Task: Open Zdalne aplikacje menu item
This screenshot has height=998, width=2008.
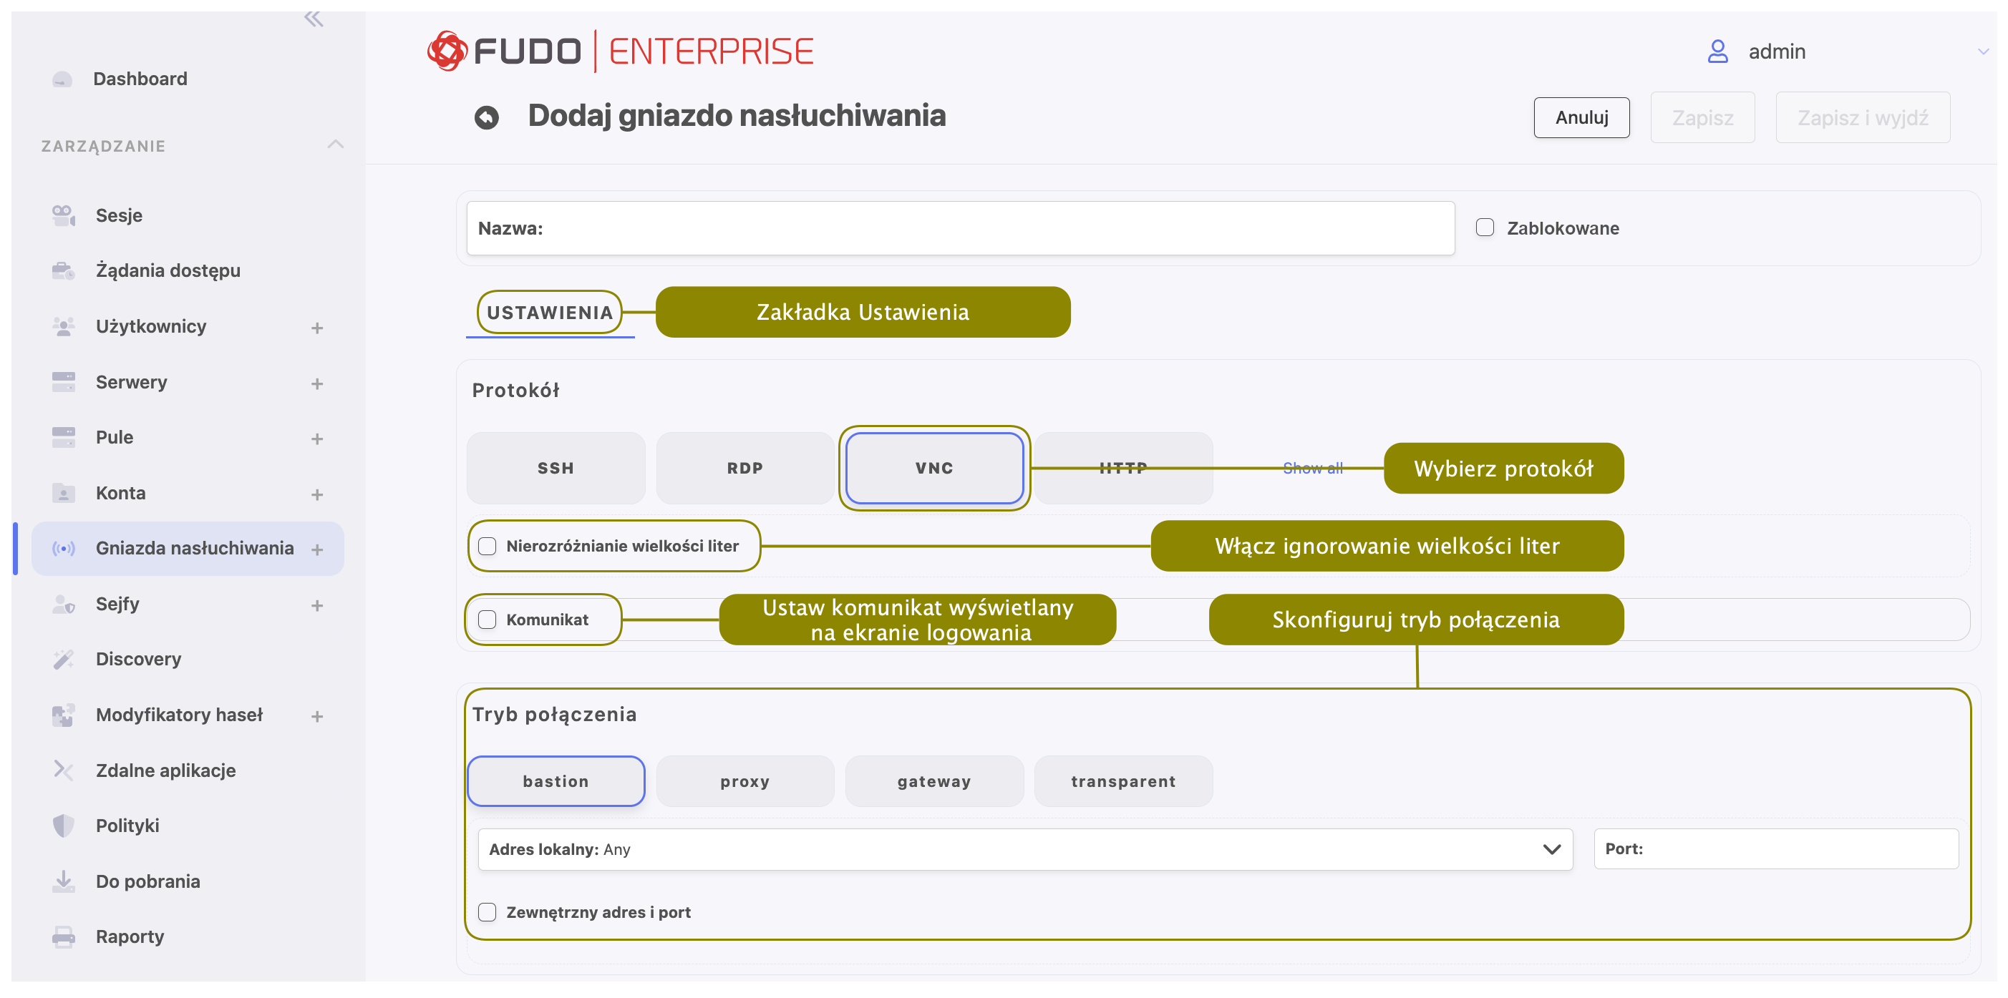Action: (165, 771)
